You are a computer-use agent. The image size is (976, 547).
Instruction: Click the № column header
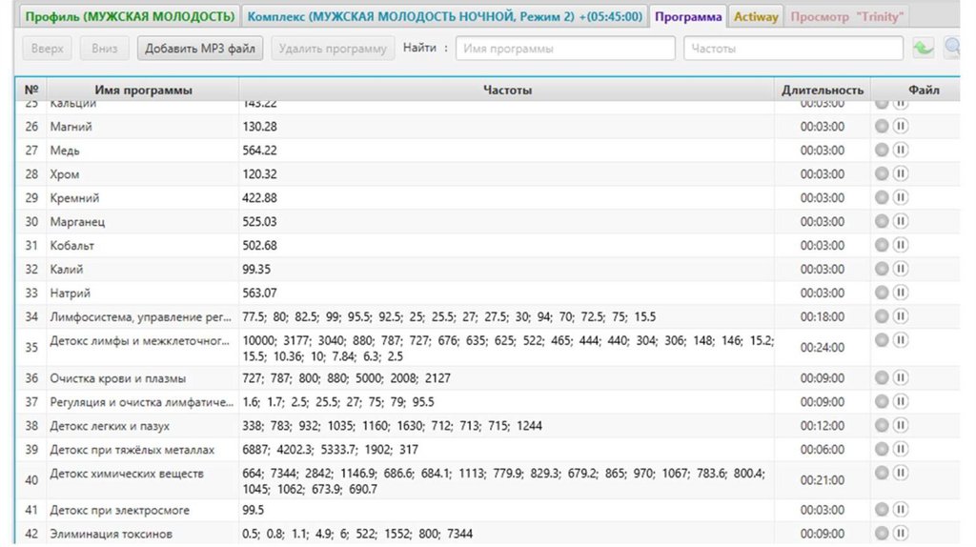(x=31, y=90)
